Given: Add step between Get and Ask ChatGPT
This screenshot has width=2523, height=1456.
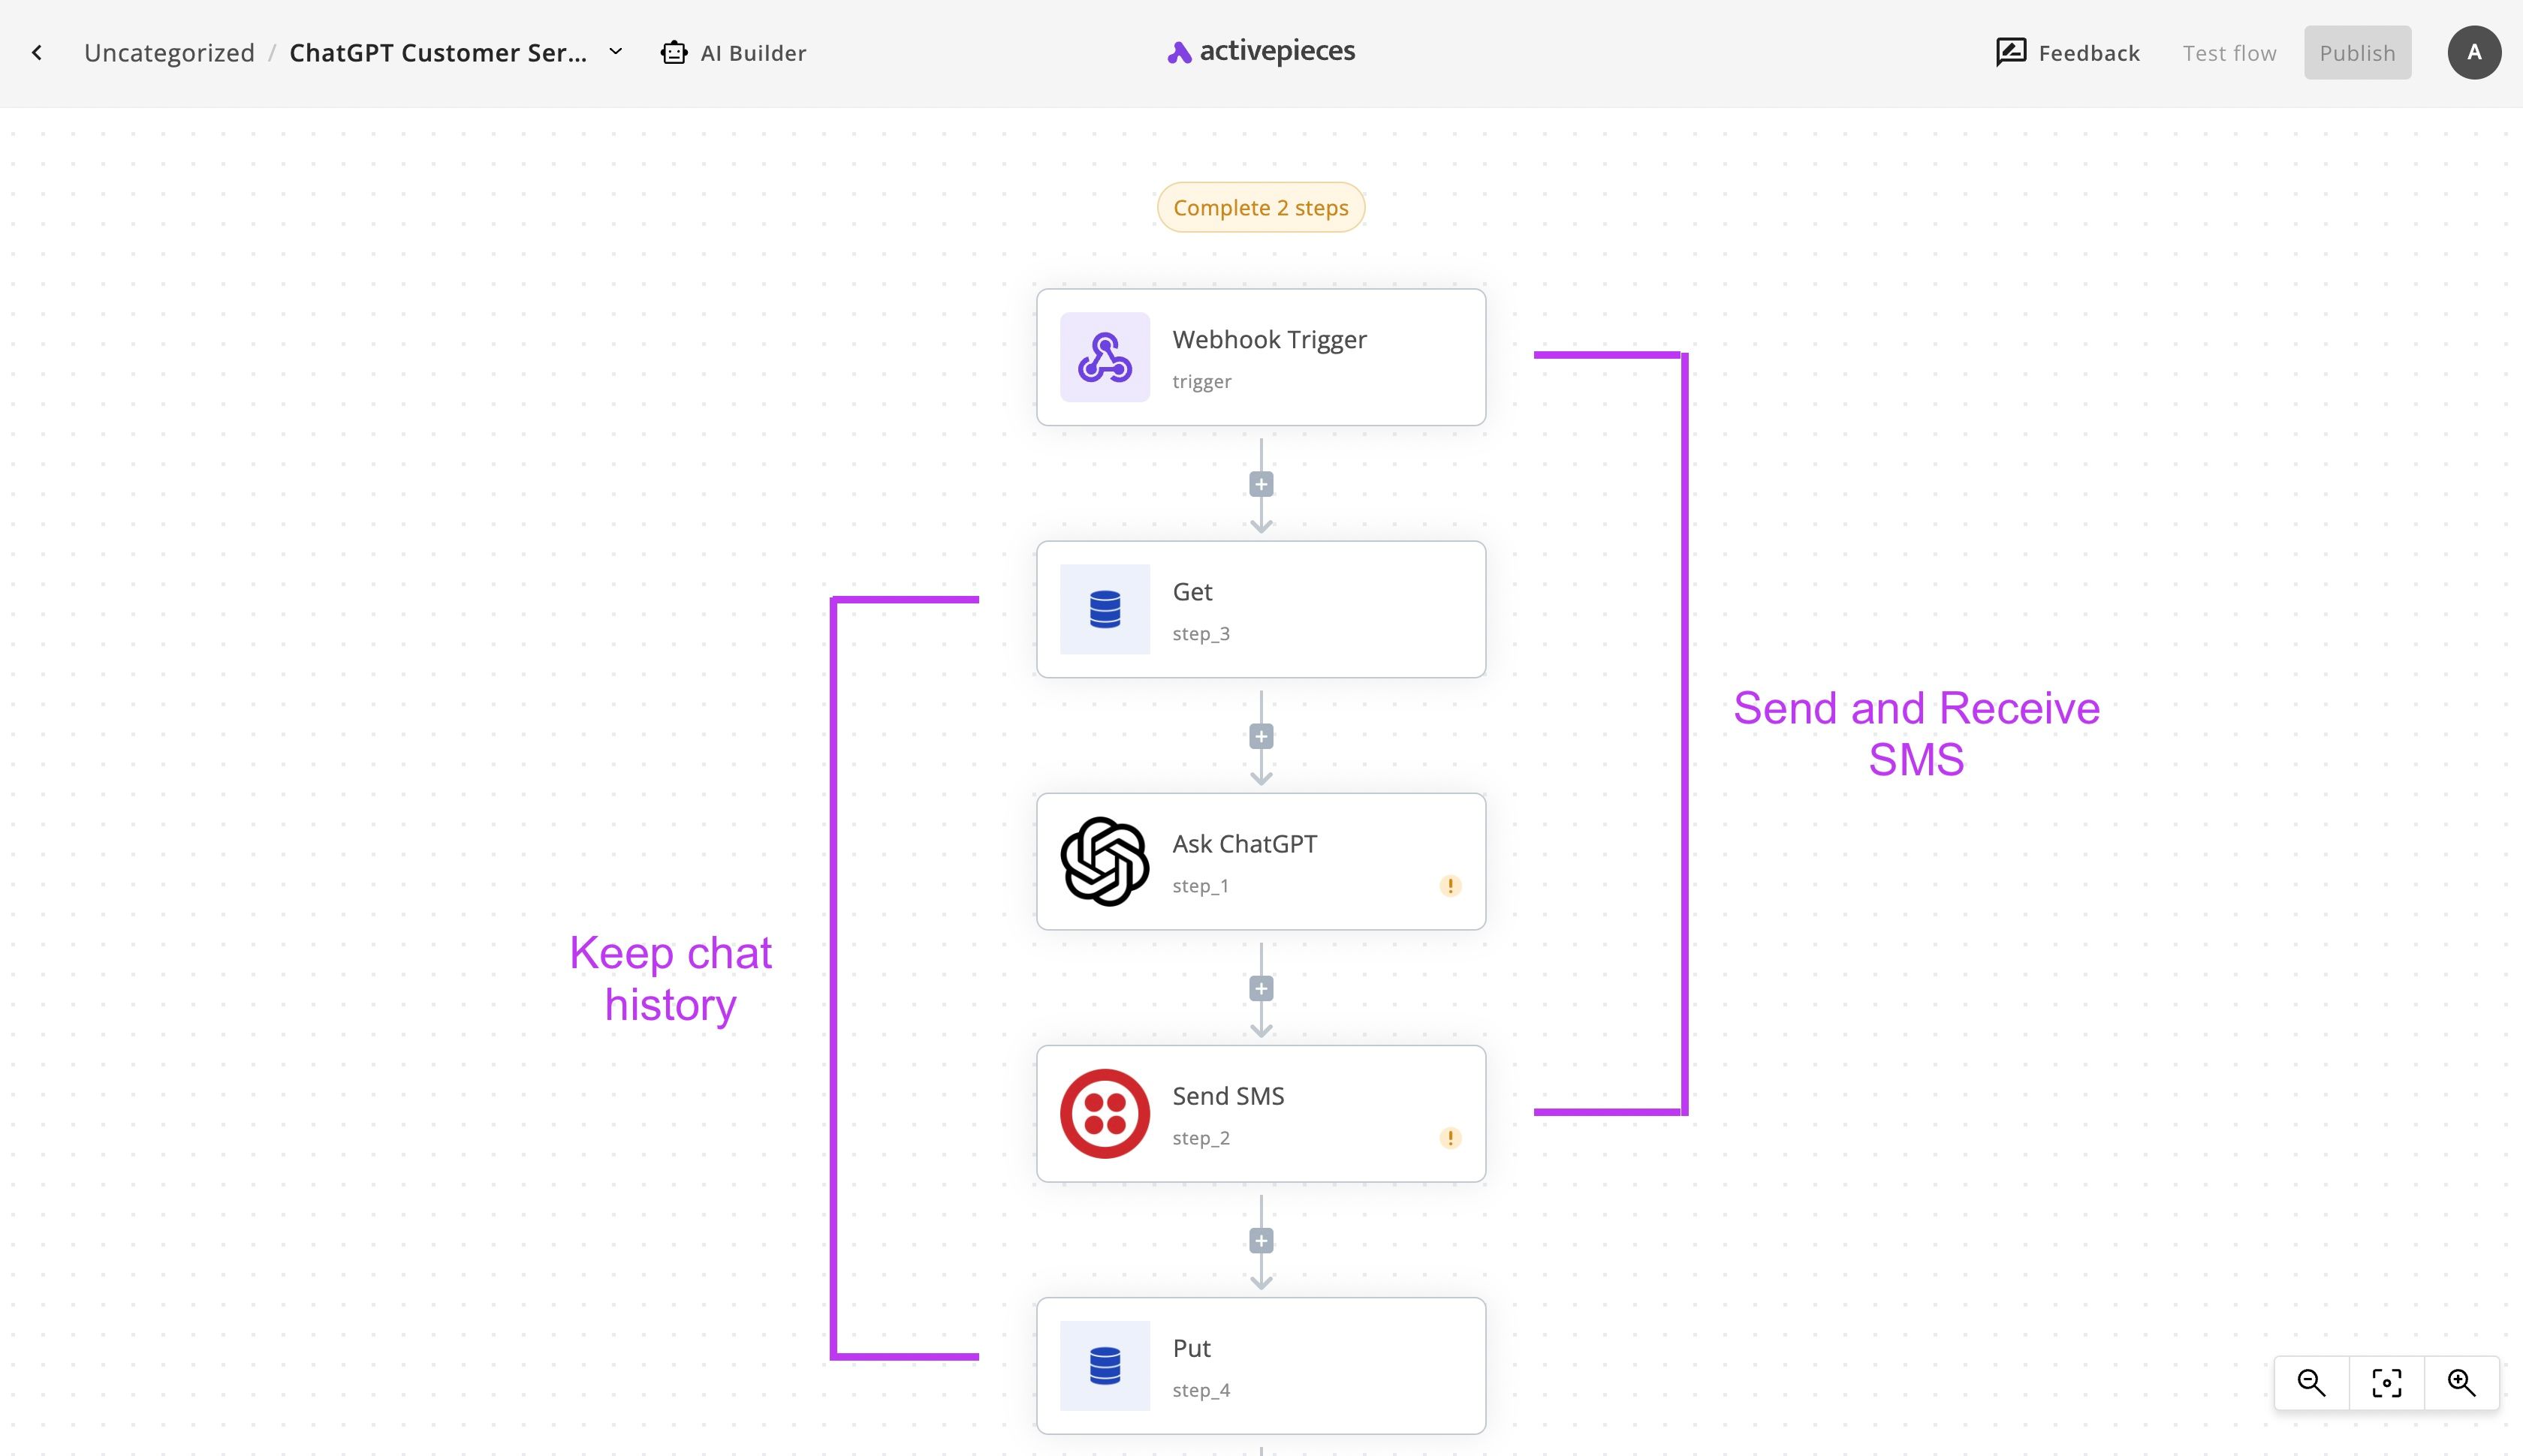Looking at the screenshot, I should click(1261, 737).
